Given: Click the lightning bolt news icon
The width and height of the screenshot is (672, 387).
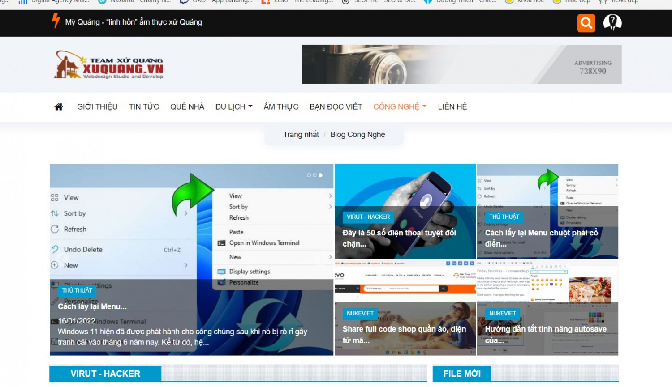Looking at the screenshot, I should pos(56,21).
